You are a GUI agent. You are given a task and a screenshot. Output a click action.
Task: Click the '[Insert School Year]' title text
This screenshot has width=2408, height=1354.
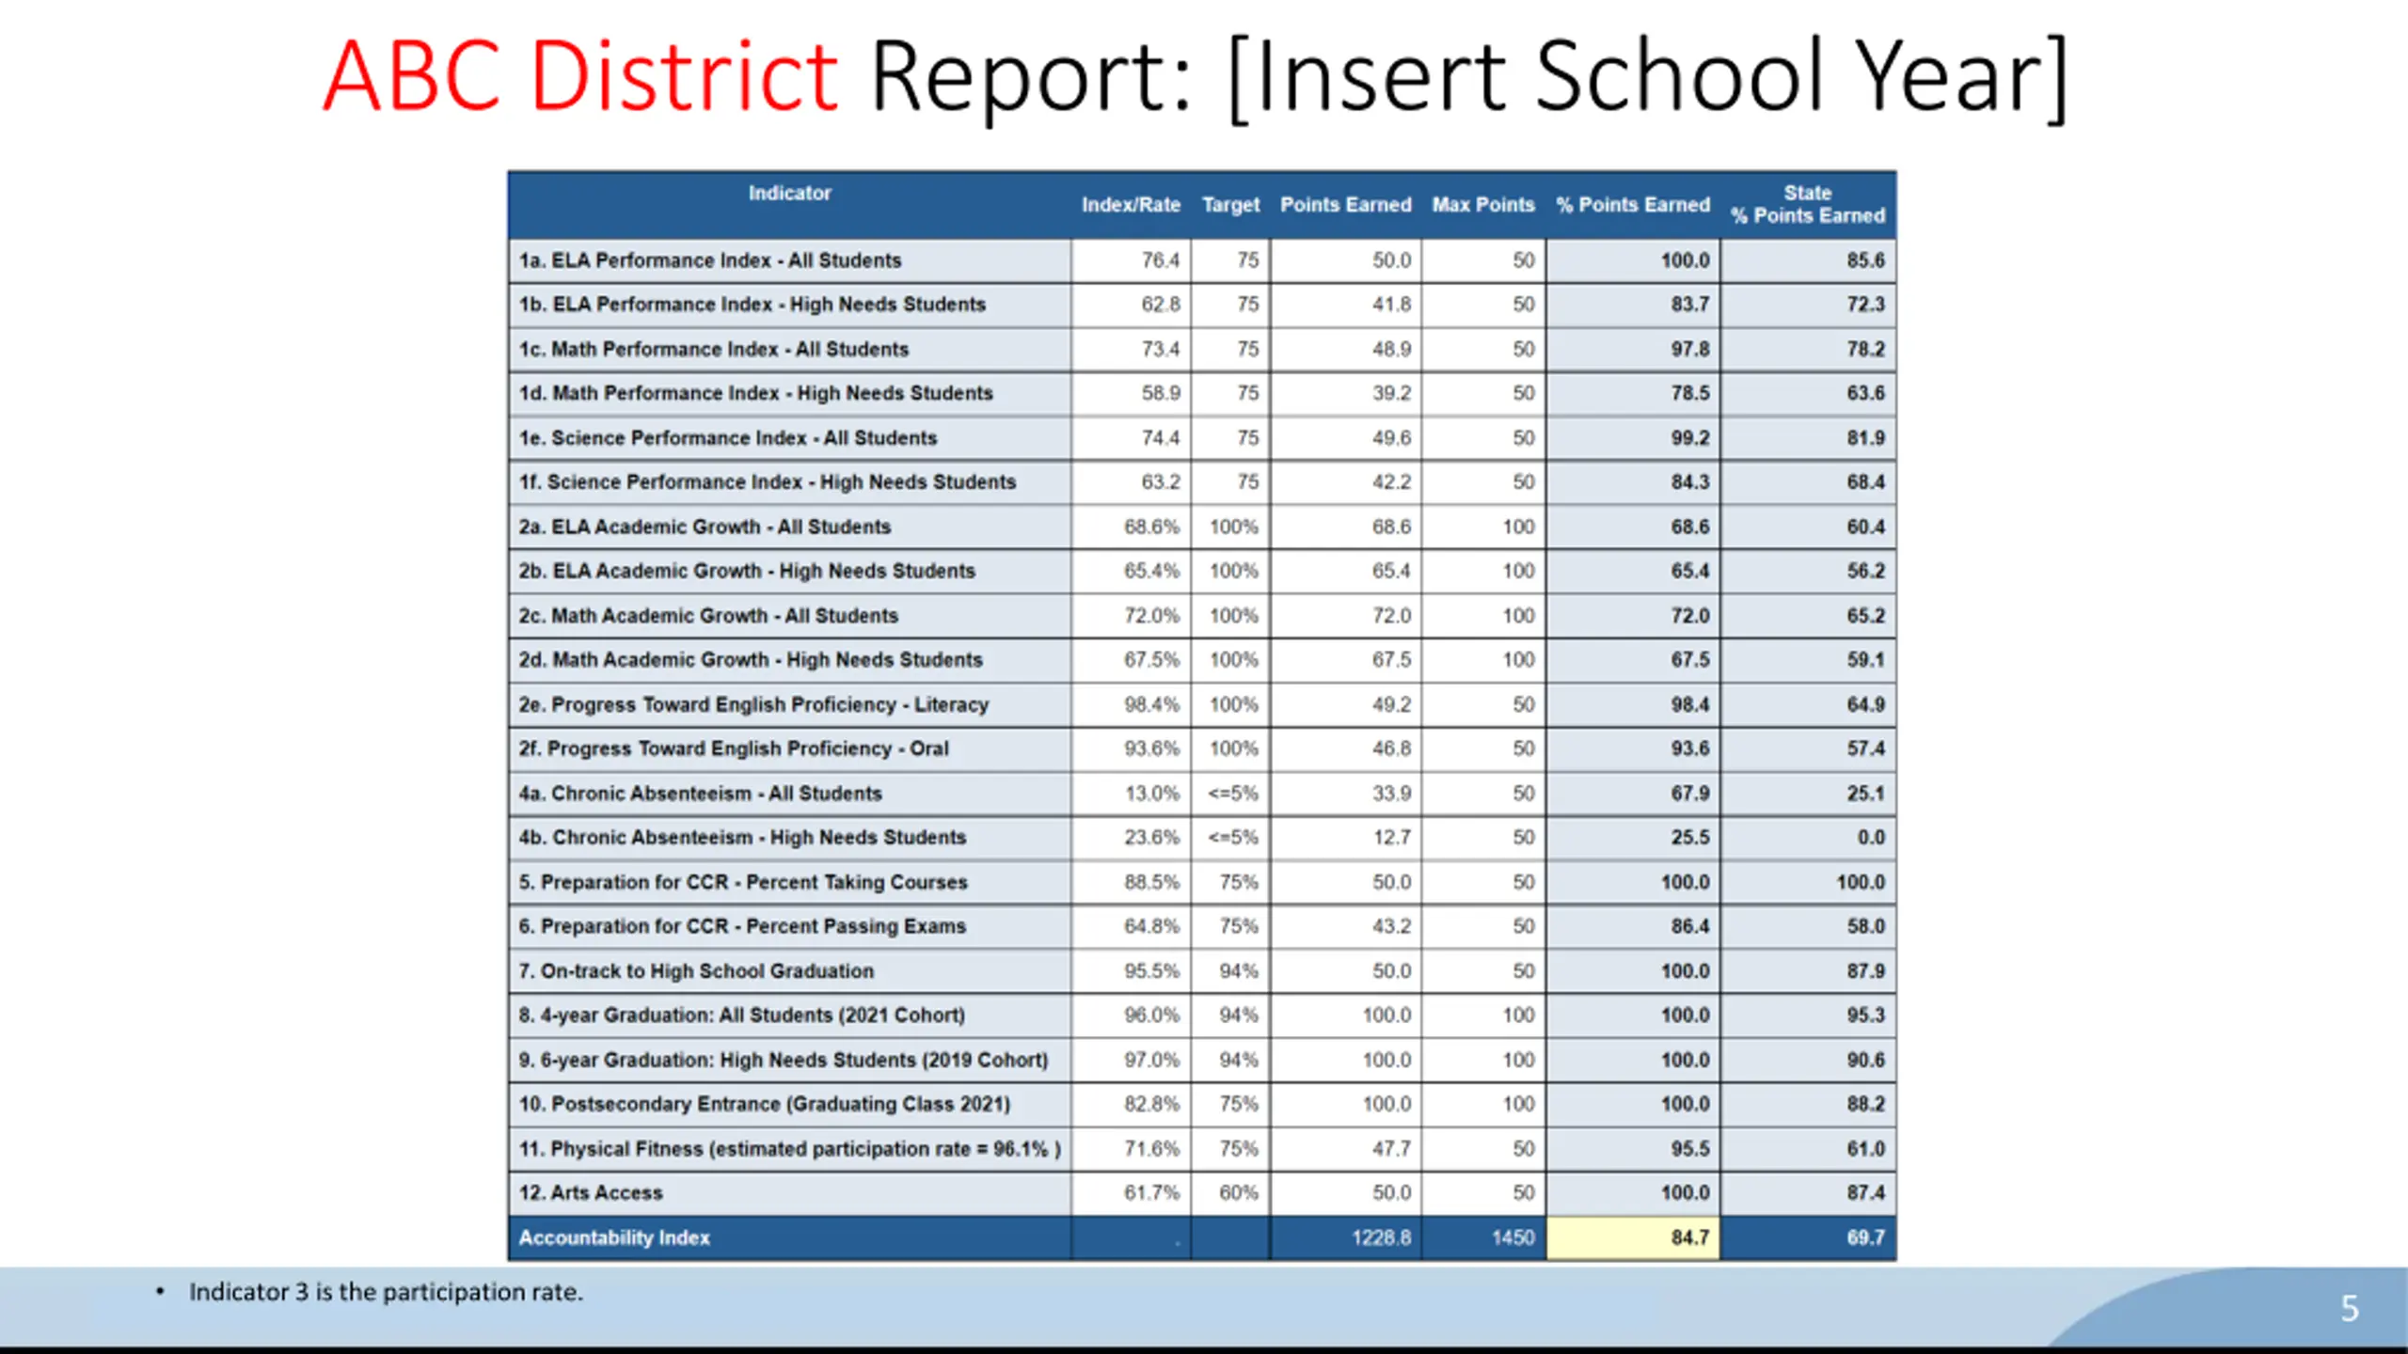pyautogui.click(x=1648, y=77)
